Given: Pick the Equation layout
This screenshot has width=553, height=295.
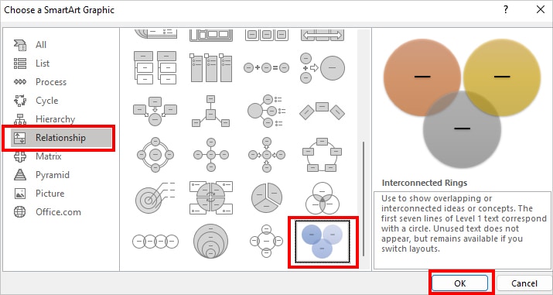Looking at the screenshot, I should 267,68.
